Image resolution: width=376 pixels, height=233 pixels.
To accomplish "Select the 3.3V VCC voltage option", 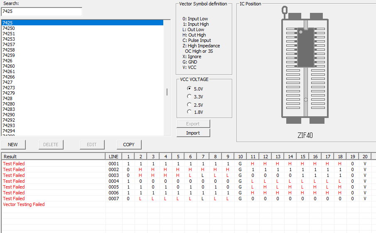I will click(x=189, y=96).
